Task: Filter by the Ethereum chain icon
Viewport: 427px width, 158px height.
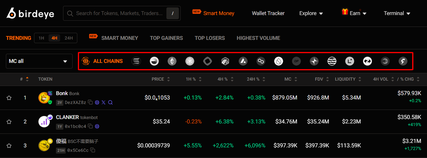Action: click(x=172, y=61)
